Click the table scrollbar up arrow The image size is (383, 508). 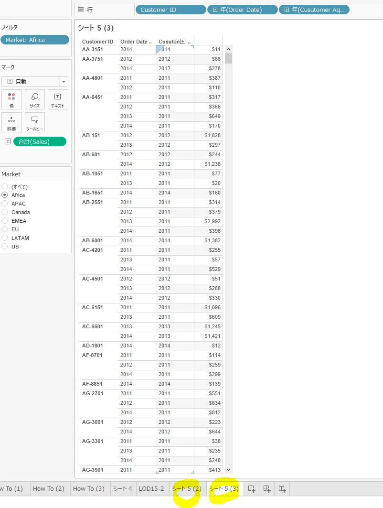click(x=229, y=49)
